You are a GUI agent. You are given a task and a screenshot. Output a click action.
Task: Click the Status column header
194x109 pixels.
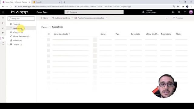(179, 34)
